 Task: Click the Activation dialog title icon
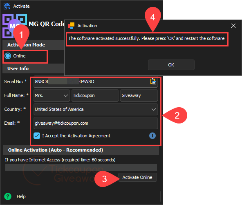click(x=71, y=26)
